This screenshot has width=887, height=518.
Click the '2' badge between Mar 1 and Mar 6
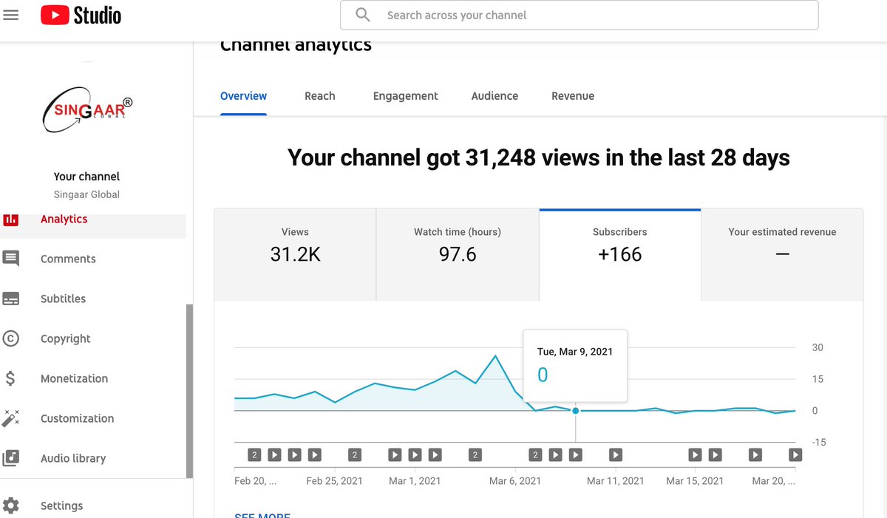pos(475,454)
